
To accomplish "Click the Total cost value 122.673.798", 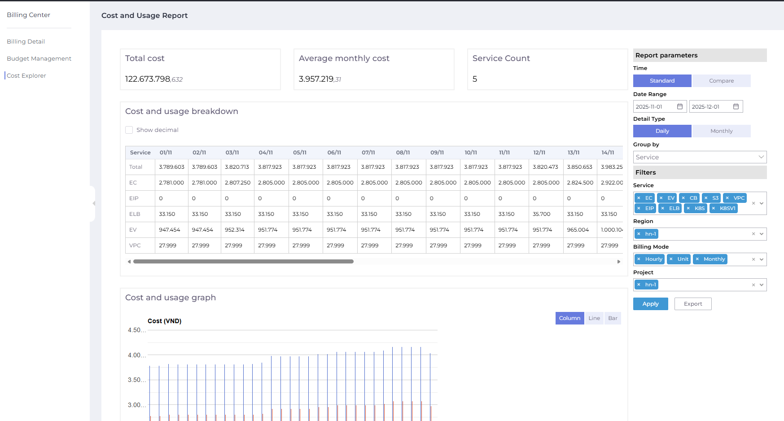I will coord(154,79).
